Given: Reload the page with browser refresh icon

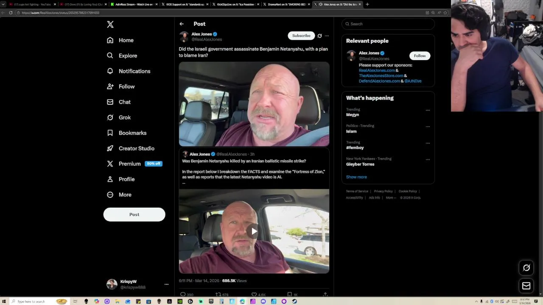Looking at the screenshot, I should [11, 13].
